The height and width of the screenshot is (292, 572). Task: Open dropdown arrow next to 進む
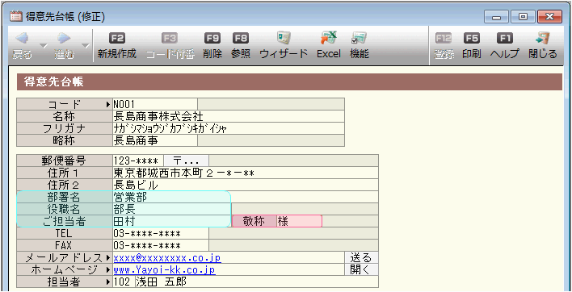tap(86, 46)
